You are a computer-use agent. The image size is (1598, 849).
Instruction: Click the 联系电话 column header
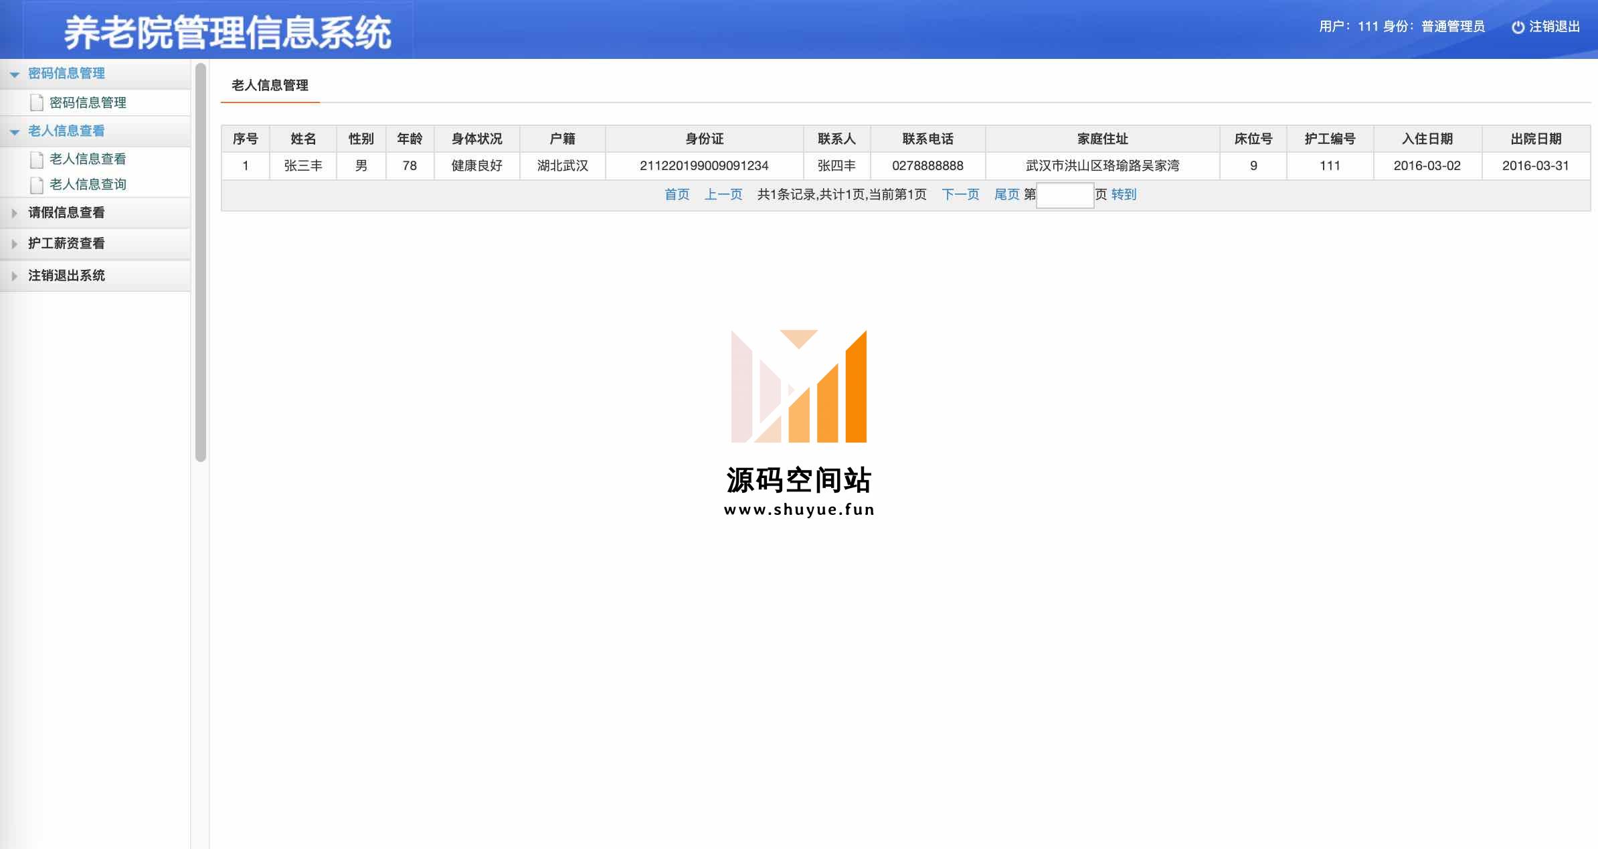coord(927,139)
